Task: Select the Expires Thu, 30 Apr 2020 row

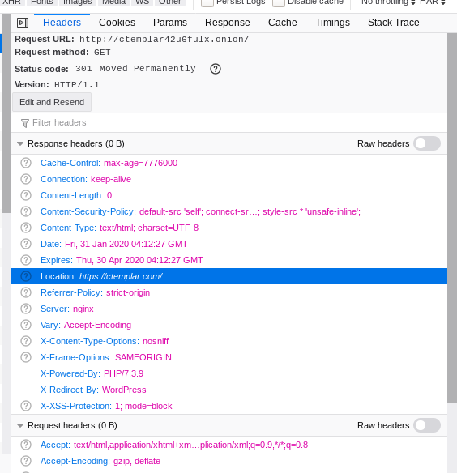Action: [x=229, y=260]
